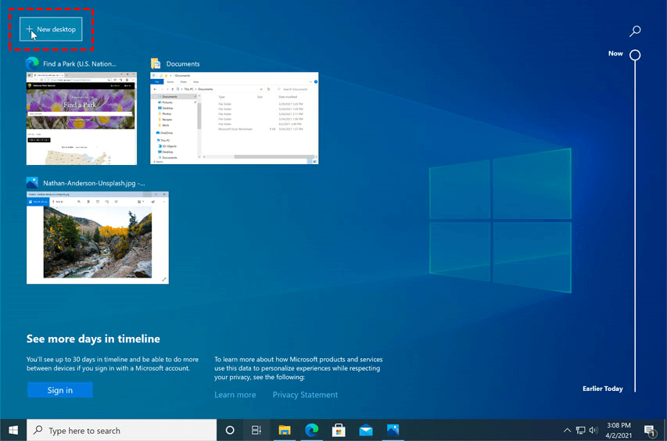Open the Mail app from taskbar

coord(365,430)
